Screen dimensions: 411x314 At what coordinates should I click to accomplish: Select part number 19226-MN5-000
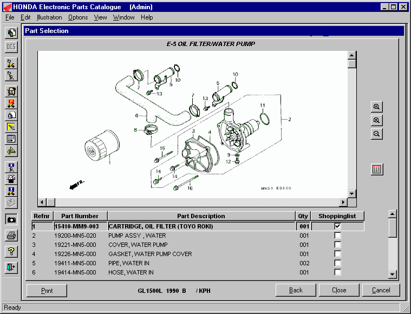tap(75, 254)
